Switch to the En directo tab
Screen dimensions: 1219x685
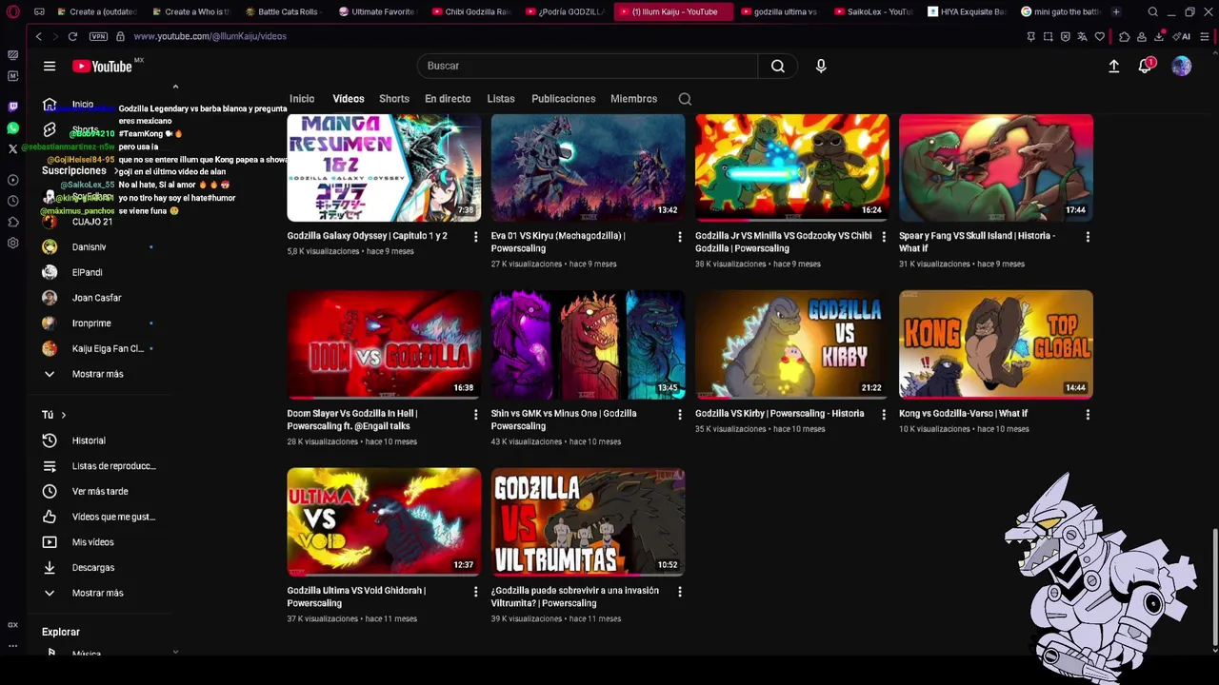tap(448, 99)
